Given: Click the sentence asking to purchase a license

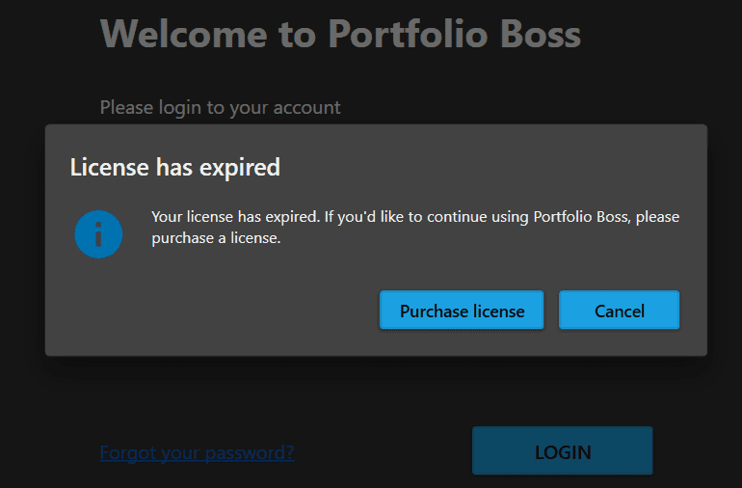Looking at the screenshot, I should point(414,227).
